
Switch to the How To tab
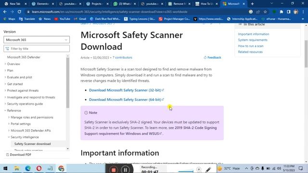[x=206, y=4]
